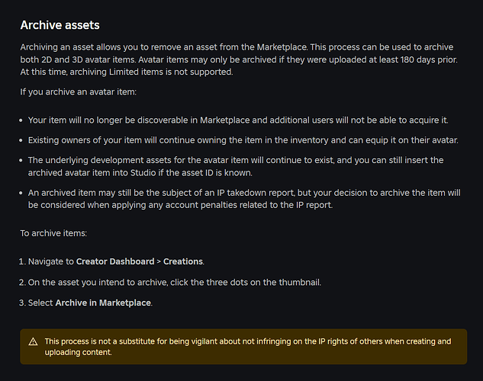Click the bold Archive in Marketplace text
The width and height of the screenshot is (483, 381).
[103, 303]
